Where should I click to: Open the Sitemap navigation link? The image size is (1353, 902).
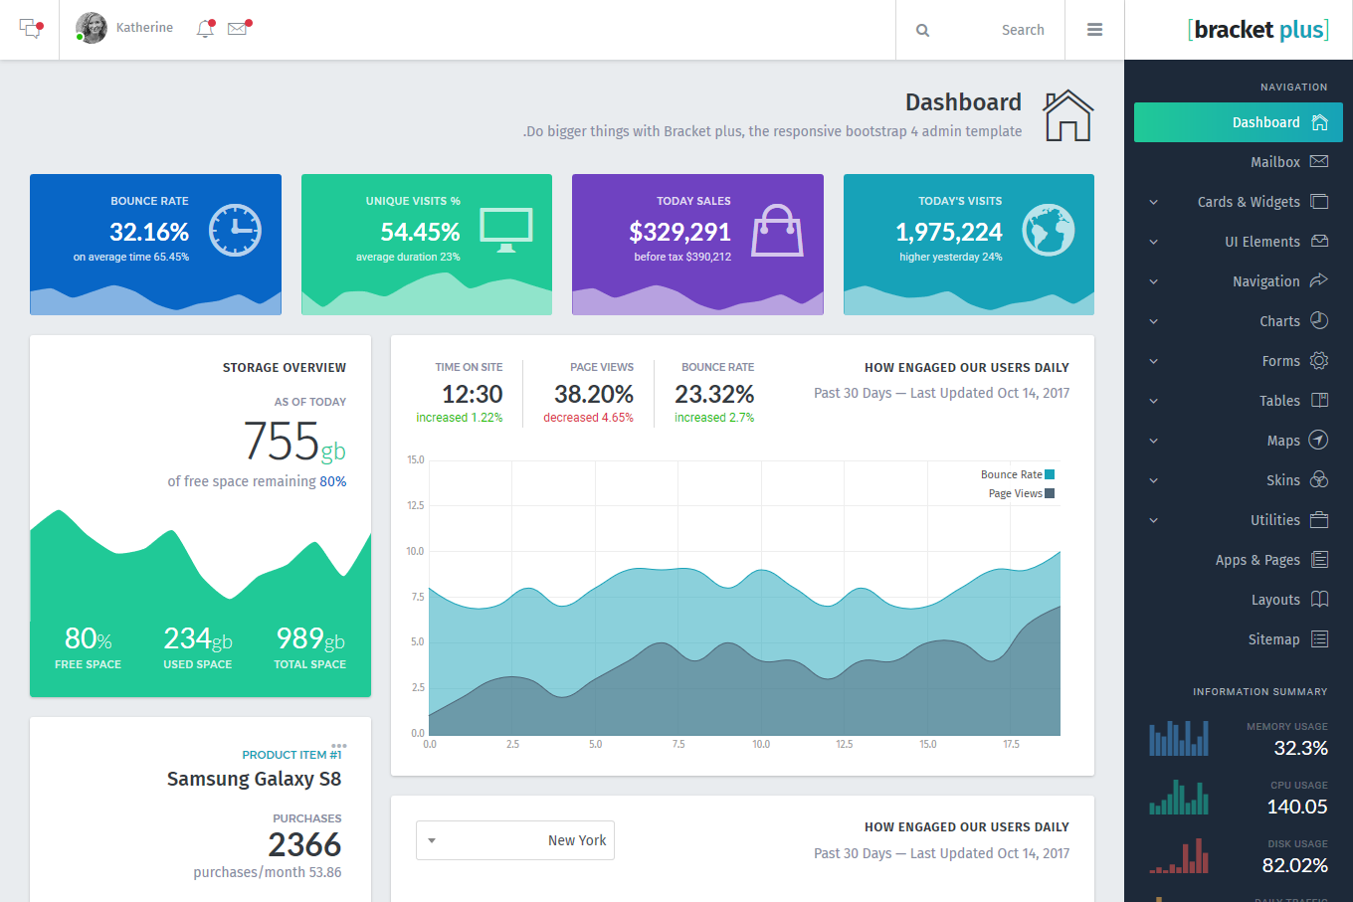click(x=1273, y=639)
